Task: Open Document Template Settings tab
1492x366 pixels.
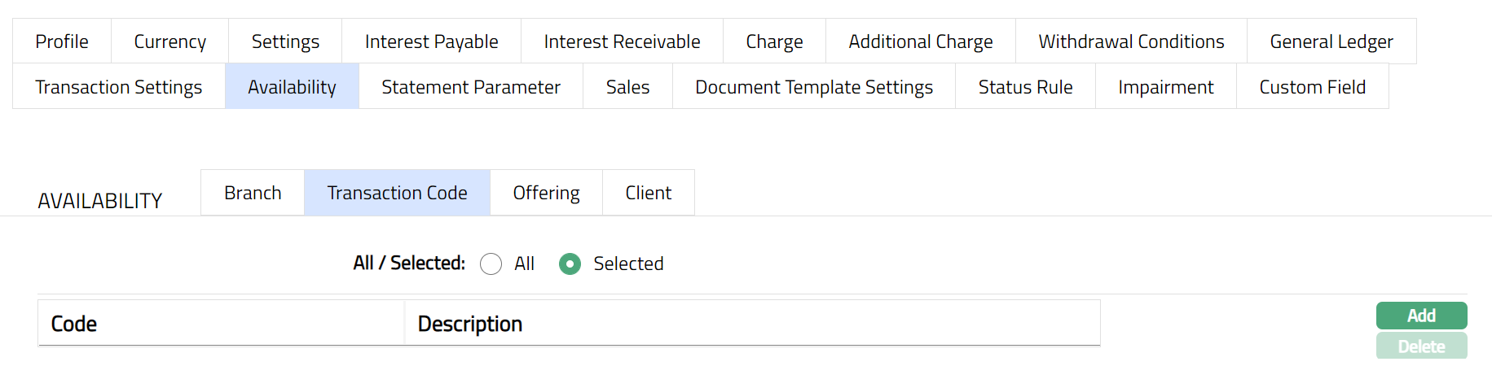Action: (813, 87)
